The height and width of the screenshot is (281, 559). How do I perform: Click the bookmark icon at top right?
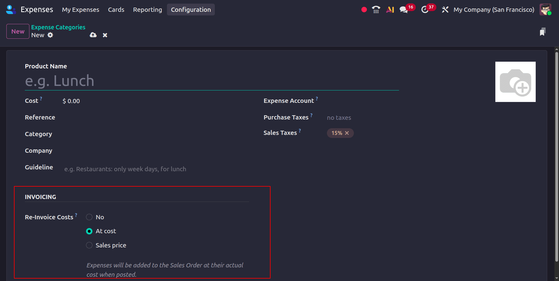coord(542,32)
